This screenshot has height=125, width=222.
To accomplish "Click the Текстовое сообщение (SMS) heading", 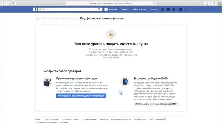I will [x=151, y=78].
